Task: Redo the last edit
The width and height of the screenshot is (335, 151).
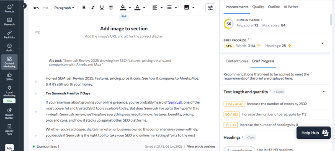Action: (45, 8)
